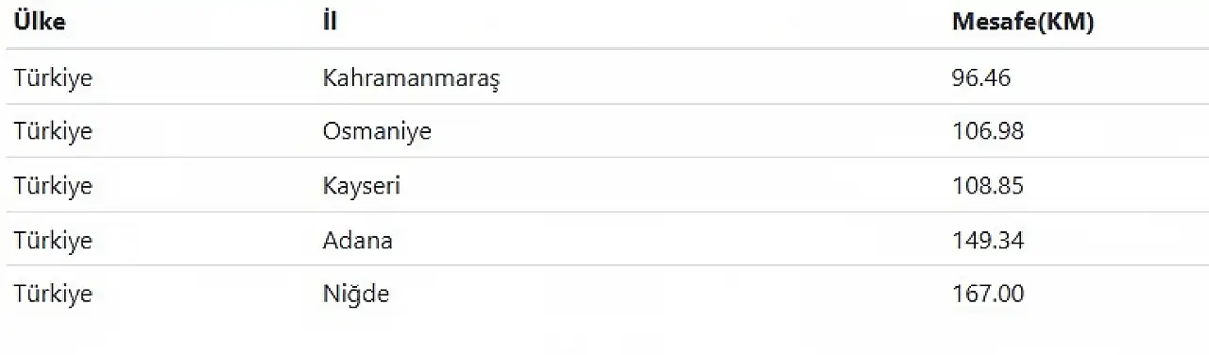1209x355 pixels.
Task: Click the distance value 108.85
Action: (x=988, y=186)
